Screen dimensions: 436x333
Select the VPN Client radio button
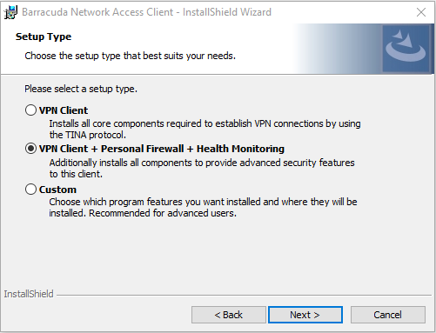[30, 110]
